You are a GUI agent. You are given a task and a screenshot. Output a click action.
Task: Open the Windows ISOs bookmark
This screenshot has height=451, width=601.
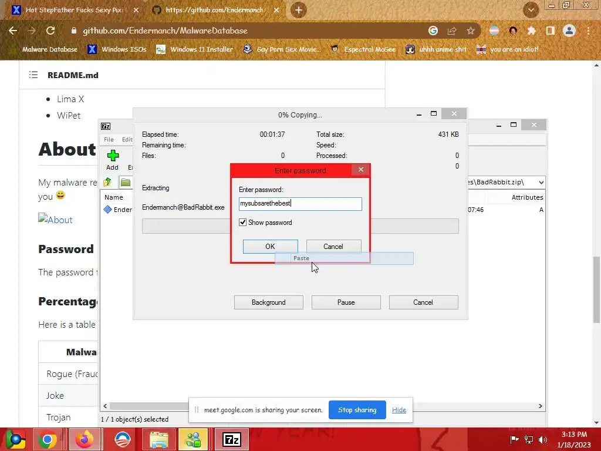[117, 49]
